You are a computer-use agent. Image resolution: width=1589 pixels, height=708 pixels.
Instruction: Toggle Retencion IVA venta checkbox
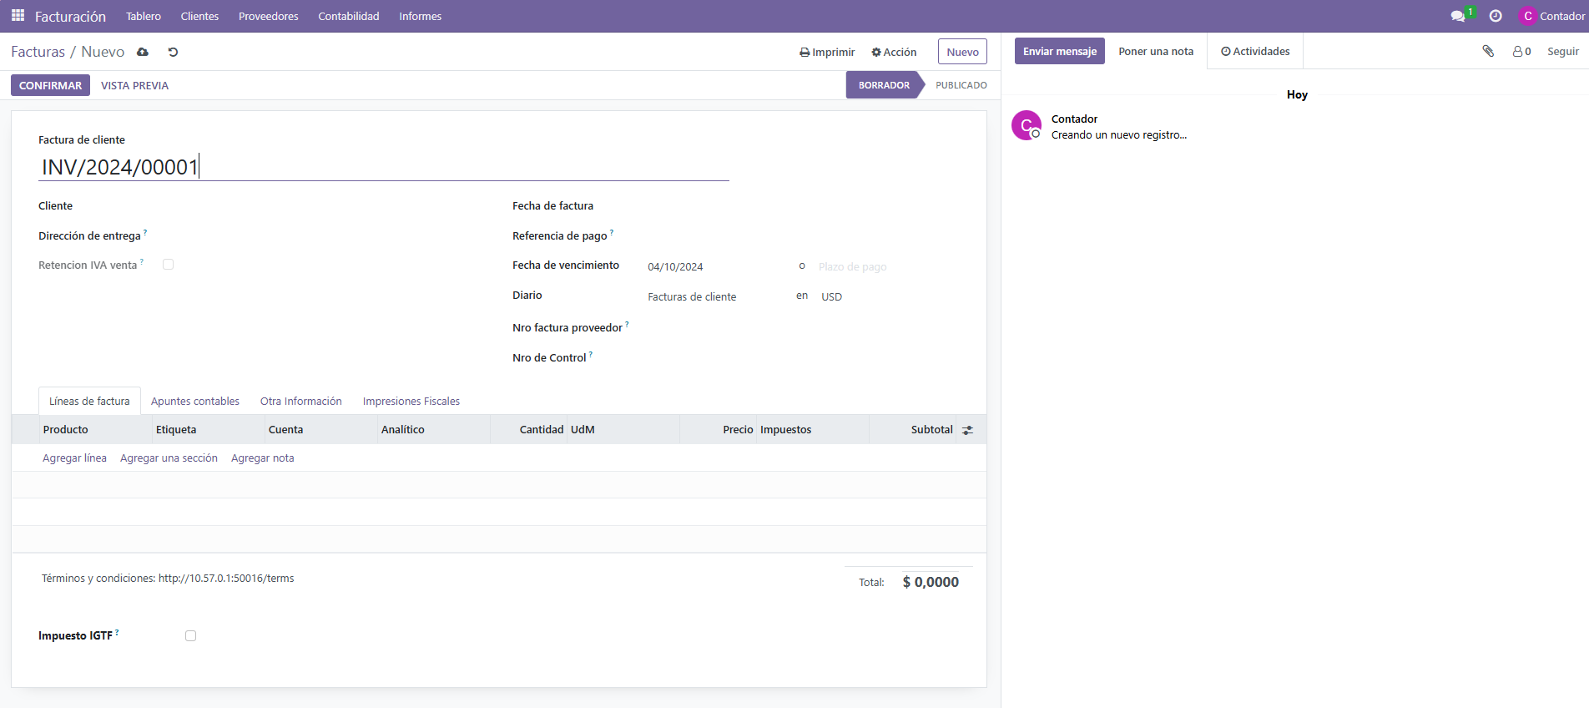pyautogui.click(x=169, y=265)
